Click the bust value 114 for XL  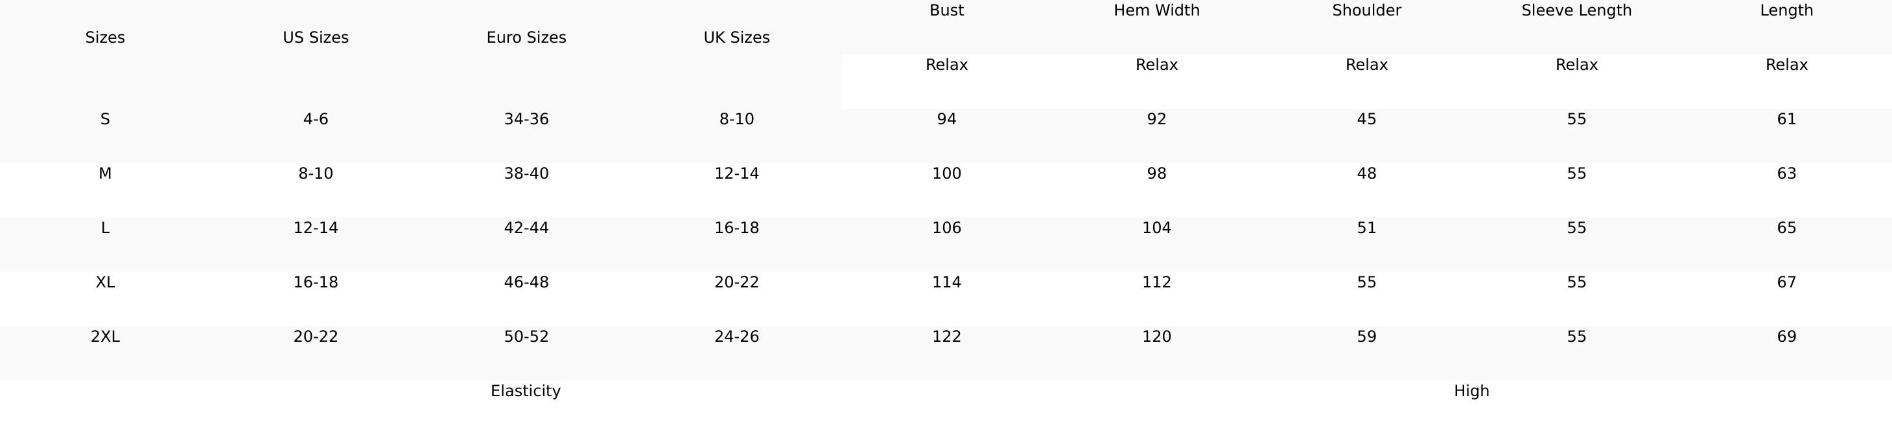tap(946, 282)
